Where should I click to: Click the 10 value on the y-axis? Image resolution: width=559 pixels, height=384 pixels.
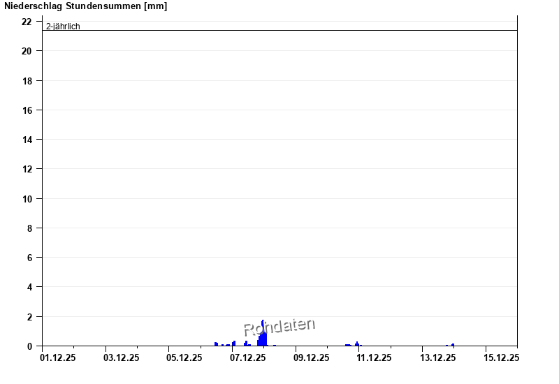27,198
